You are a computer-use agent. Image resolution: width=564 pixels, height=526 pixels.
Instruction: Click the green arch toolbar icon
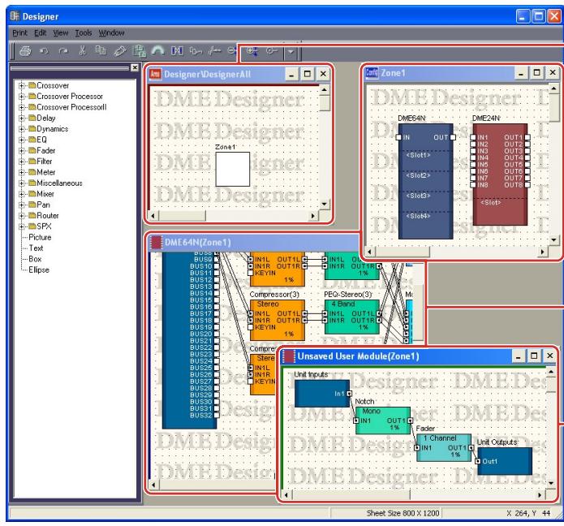point(157,50)
